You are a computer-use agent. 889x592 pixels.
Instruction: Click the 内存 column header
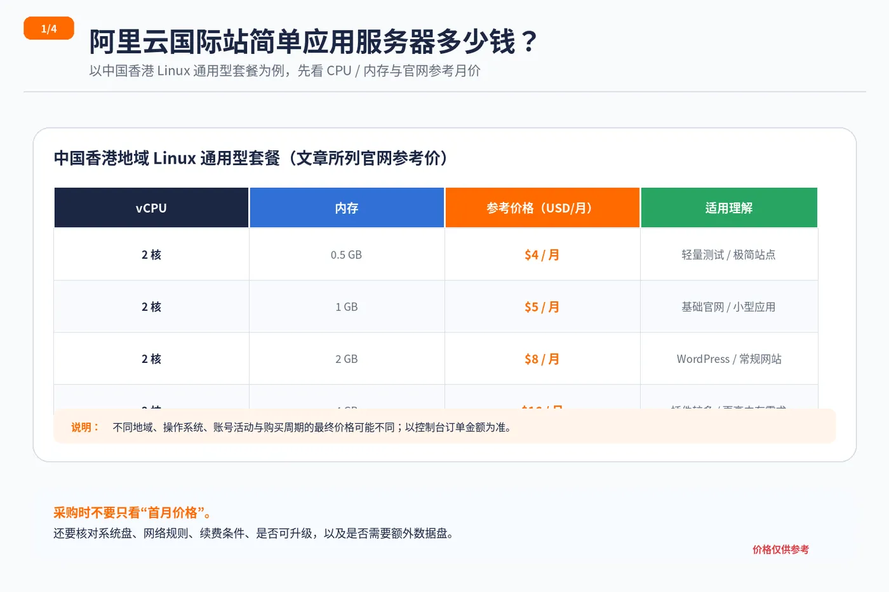(347, 207)
